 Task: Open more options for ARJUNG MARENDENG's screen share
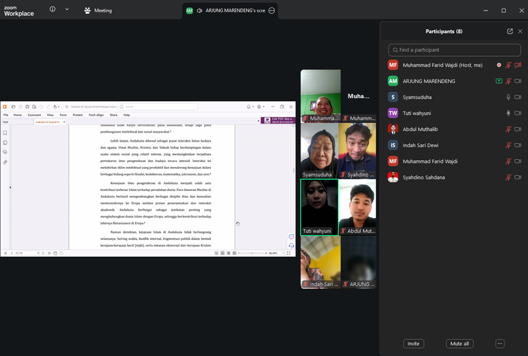coord(272,10)
